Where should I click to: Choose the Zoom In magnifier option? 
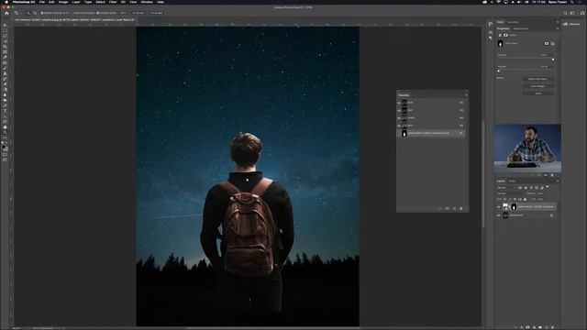tap(28, 13)
